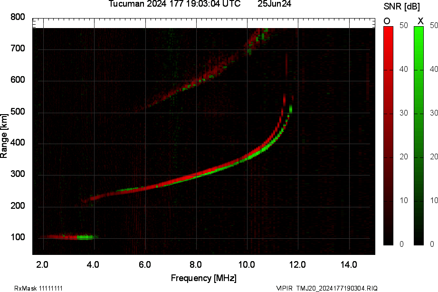438x292 pixels.
Task: Click the 'Frequency [MHz]' axis label
Action: (204, 278)
